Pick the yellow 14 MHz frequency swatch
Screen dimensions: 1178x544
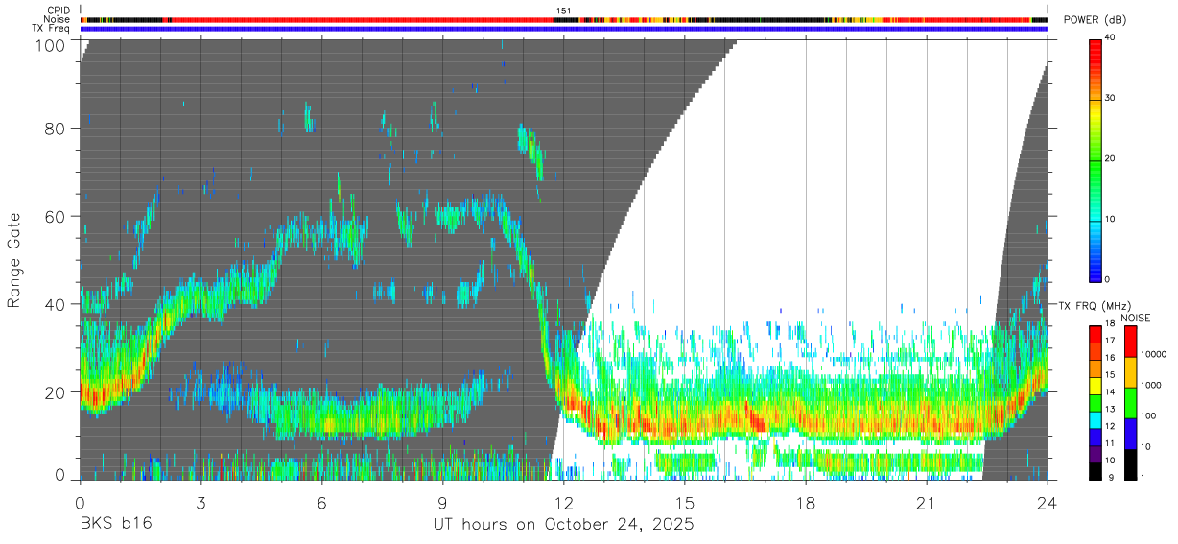(x=1095, y=386)
